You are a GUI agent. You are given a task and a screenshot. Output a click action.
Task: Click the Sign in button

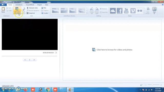click(x=154, y=11)
